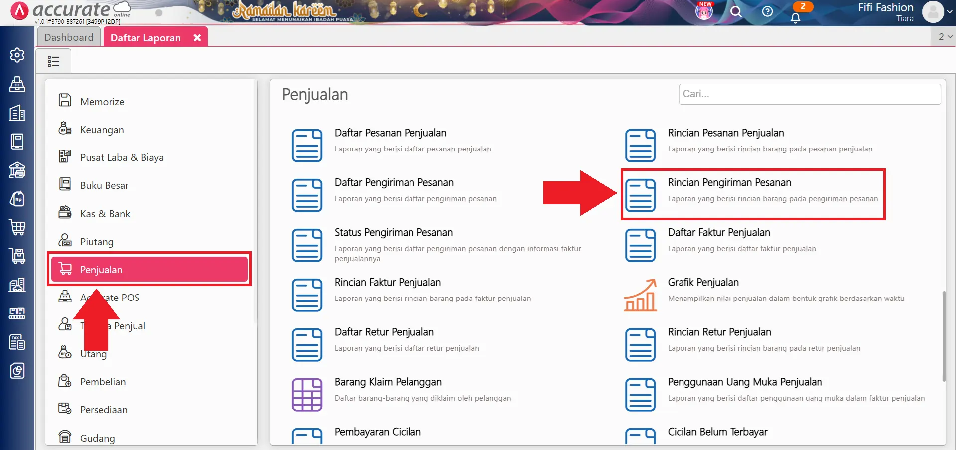
Task: Select the bank icon in the left sidebar
Action: point(17,170)
